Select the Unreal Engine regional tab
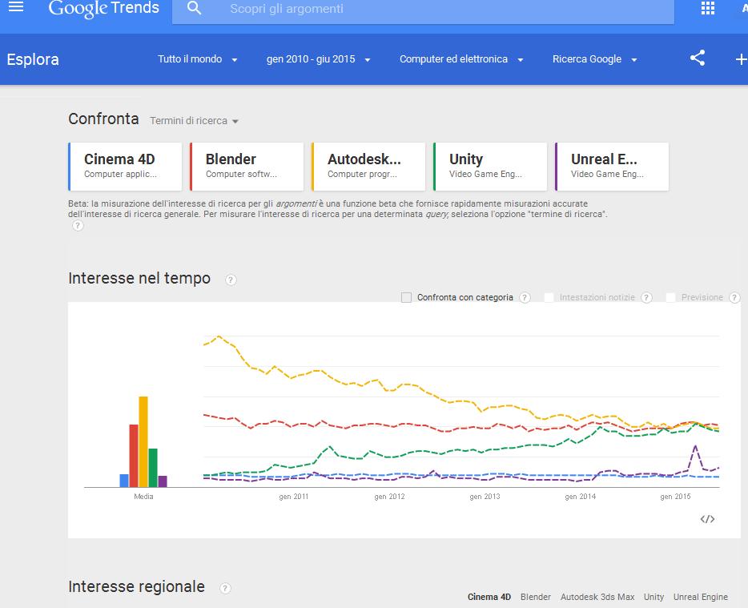The width and height of the screenshot is (748, 608). 700,597
